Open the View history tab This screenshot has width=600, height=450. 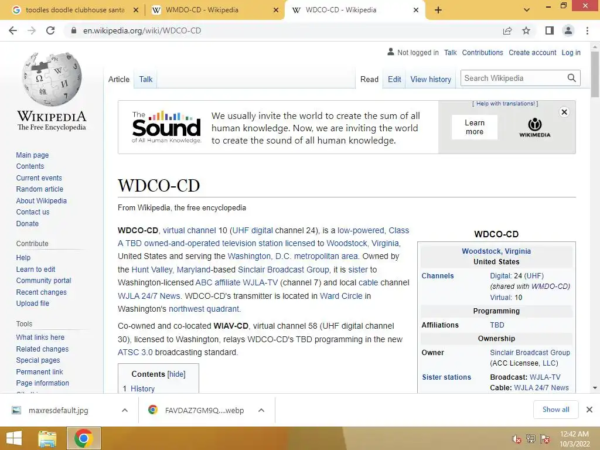431,79
